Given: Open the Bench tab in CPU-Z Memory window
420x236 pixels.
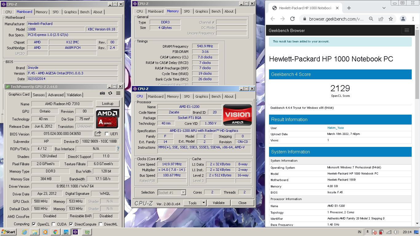Looking at the screenshot, I should pos(216,11).
